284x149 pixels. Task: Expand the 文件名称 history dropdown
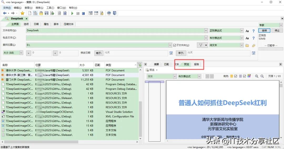pyautogui.click(x=206, y=30)
